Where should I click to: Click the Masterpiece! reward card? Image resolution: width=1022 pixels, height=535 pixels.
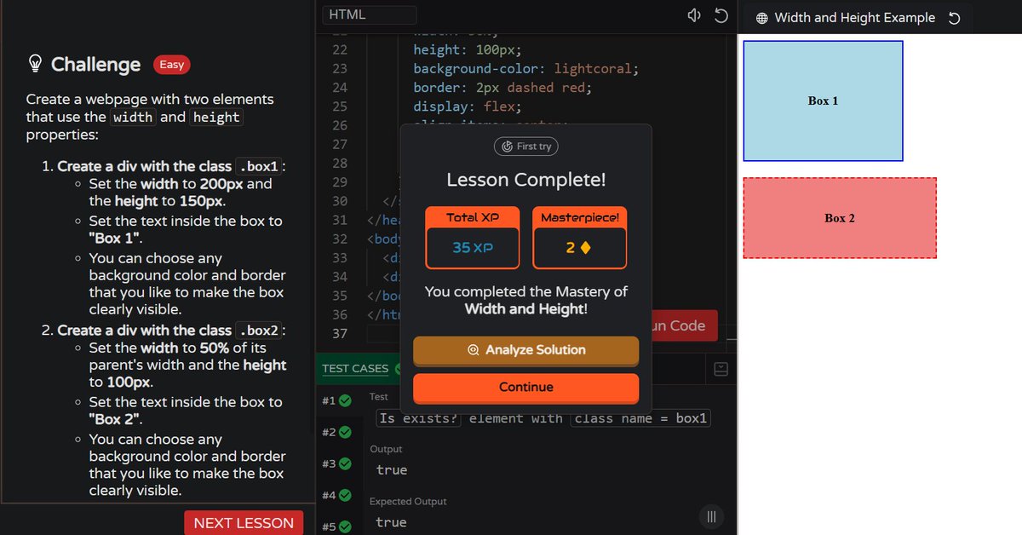580,238
